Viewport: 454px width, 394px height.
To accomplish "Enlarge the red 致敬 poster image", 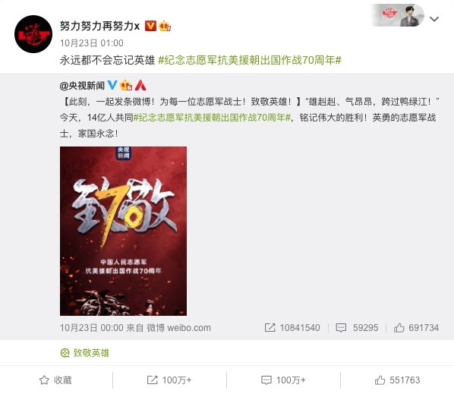I will tap(123, 231).
